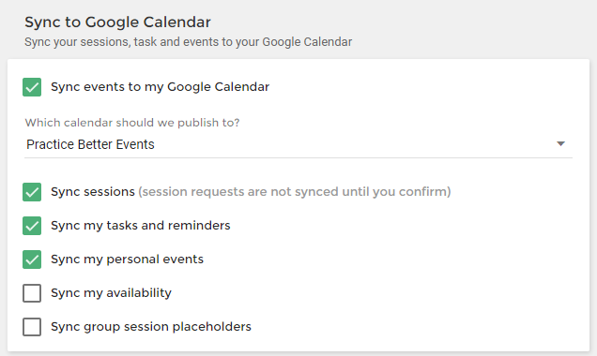Open the Practice Better Events selector
597x356 pixels.
298,145
